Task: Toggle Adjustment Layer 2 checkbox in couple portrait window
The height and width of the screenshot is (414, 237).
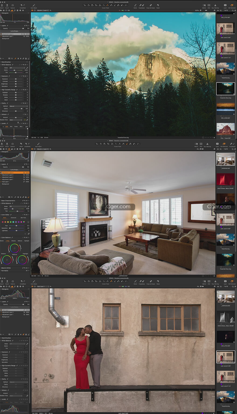Action: click(x=1, y=312)
